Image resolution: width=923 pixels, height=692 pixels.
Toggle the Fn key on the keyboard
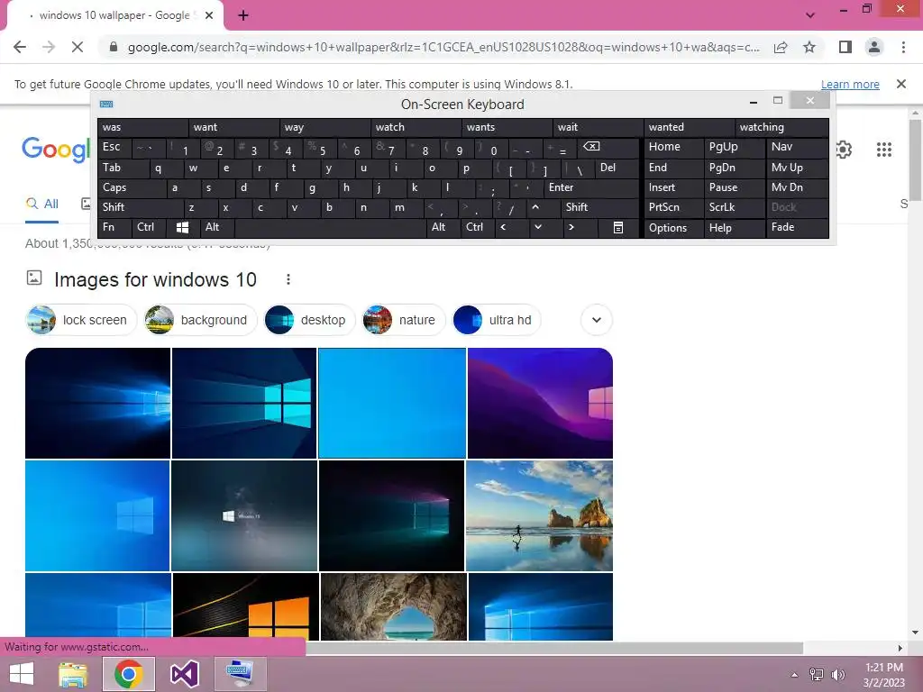(x=114, y=227)
